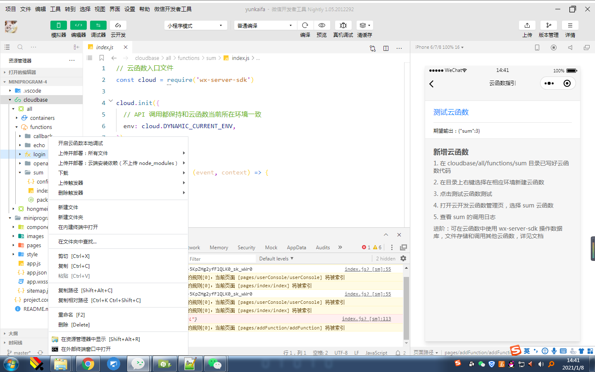Open the source control changes icon
Screen dimensions: 595x372
point(373,48)
